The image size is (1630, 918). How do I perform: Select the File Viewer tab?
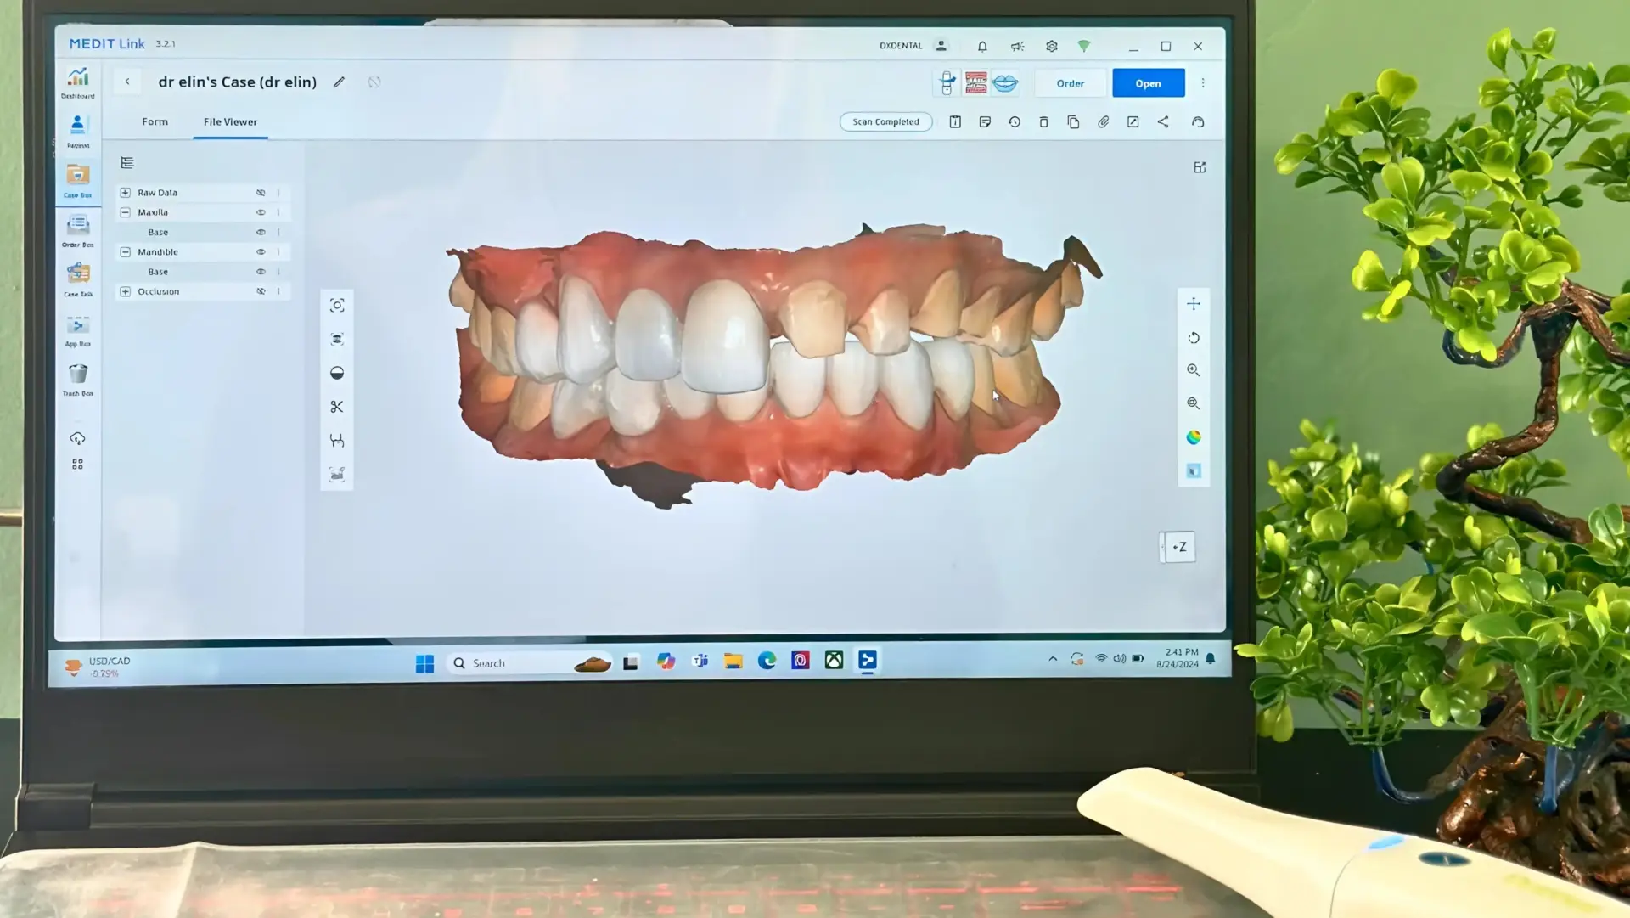pyautogui.click(x=229, y=121)
